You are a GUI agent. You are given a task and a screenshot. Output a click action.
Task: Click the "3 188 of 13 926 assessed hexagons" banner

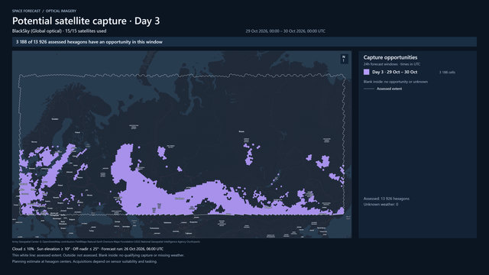(244, 42)
